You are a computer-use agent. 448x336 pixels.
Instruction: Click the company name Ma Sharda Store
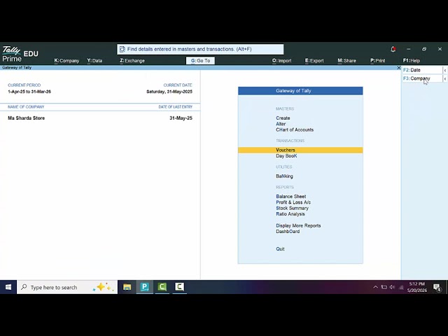tap(27, 118)
